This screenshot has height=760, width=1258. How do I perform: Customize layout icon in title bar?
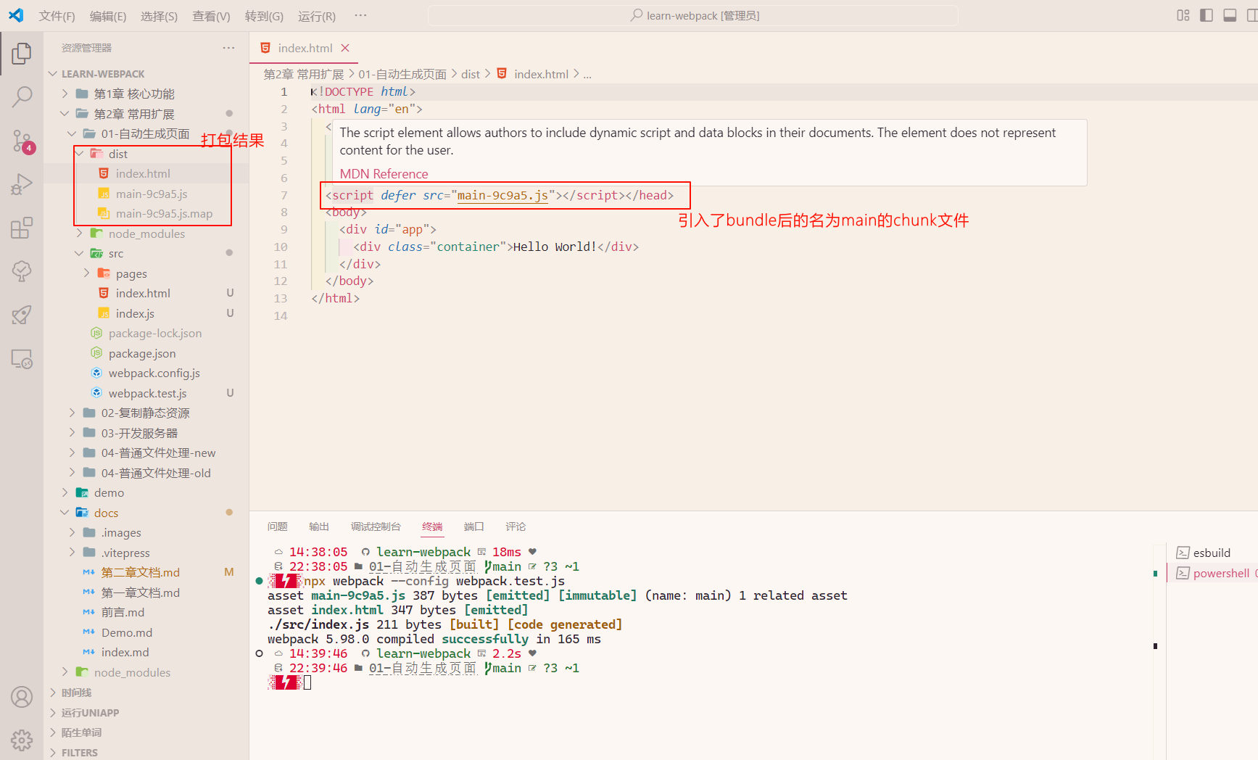(1183, 15)
